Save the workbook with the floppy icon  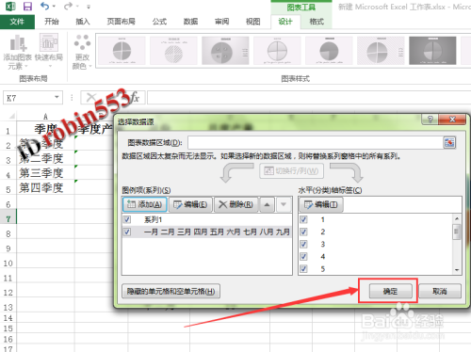[x=28, y=7]
